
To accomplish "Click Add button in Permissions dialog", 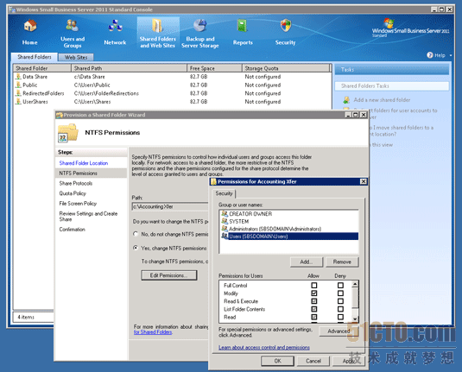I will [307, 262].
